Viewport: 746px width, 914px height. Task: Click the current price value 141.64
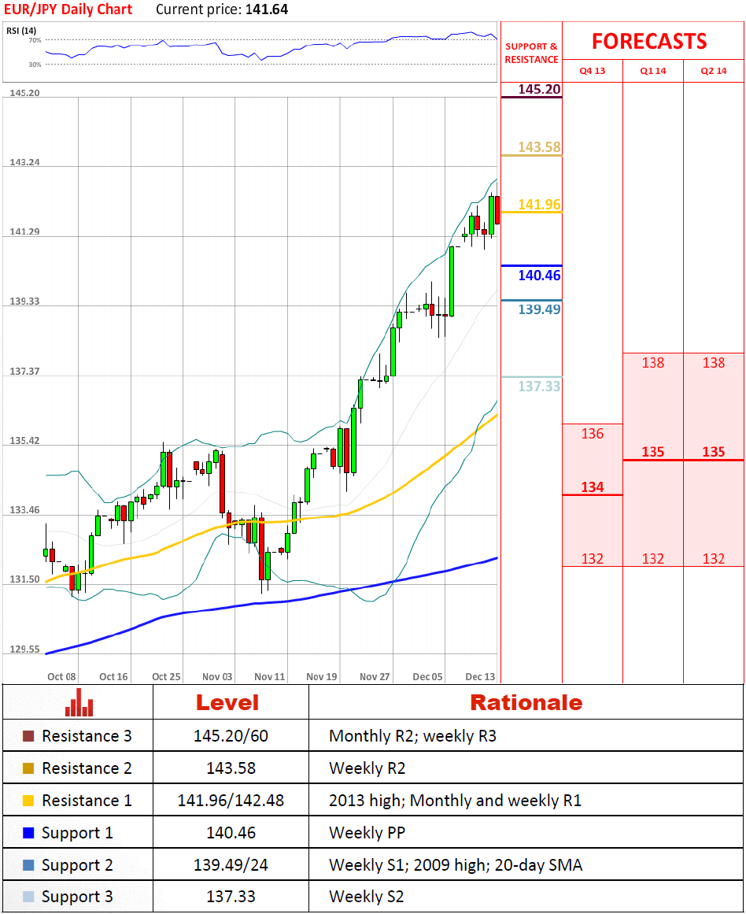pos(266,9)
